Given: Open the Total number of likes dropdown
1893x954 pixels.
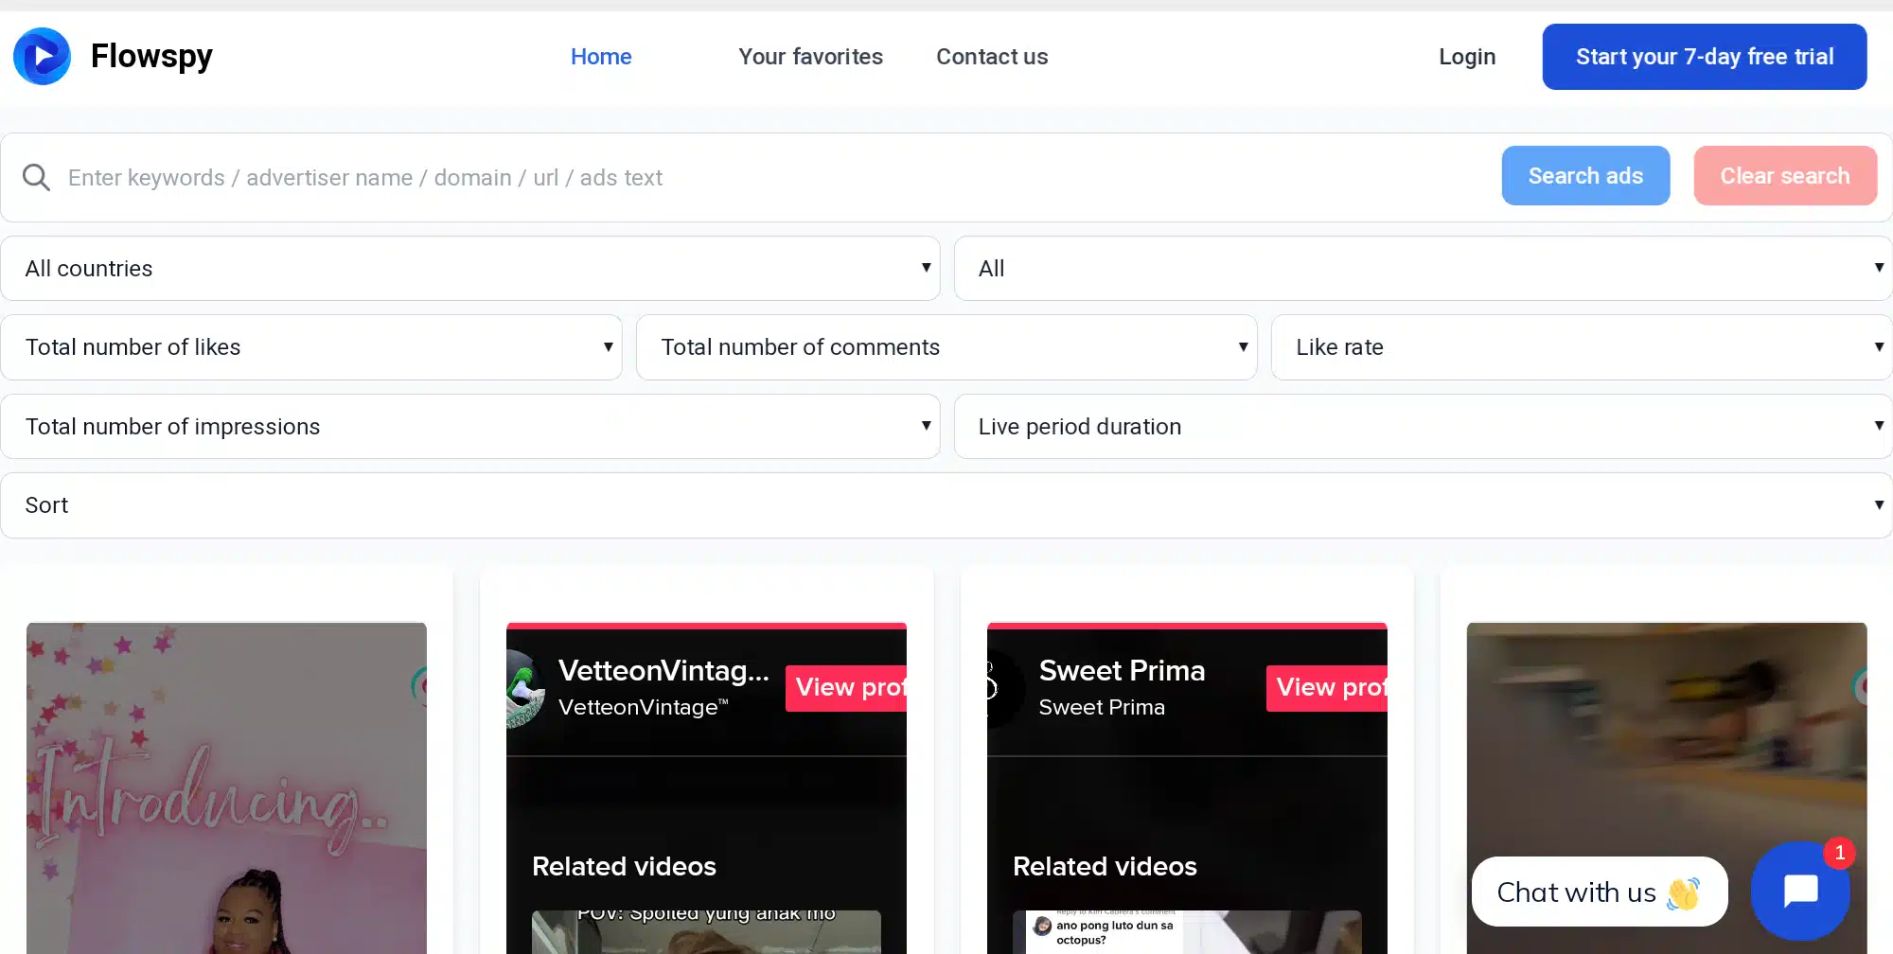Looking at the screenshot, I should (x=312, y=346).
